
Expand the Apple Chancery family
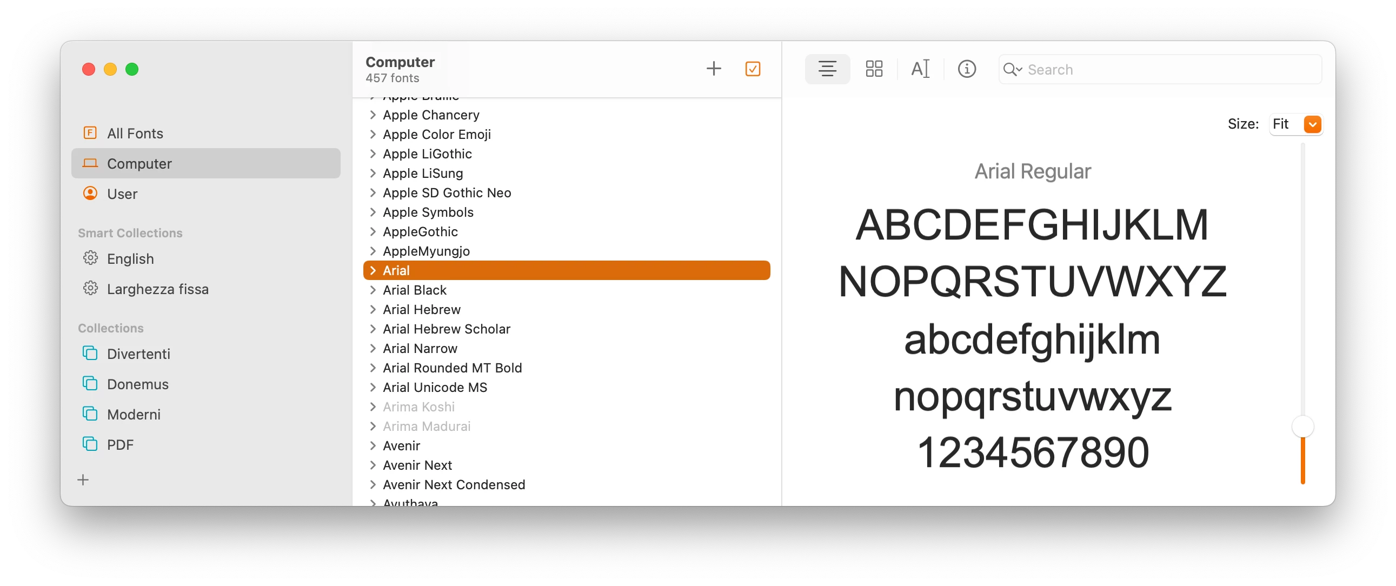(373, 115)
